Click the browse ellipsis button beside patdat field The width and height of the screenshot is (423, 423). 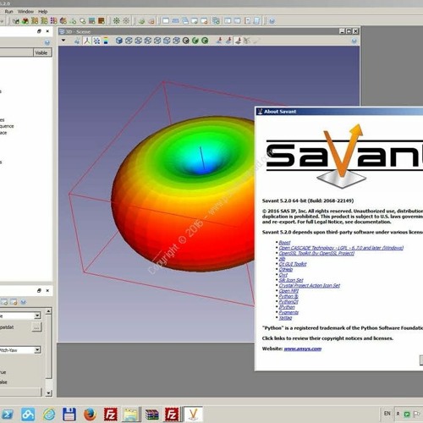coord(36,327)
